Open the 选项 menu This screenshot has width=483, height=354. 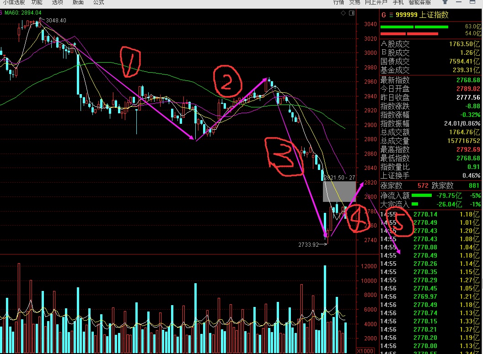[x=58, y=2]
